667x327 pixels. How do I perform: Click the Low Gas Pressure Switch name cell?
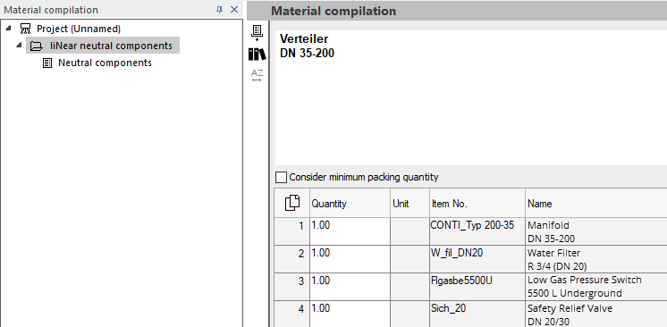[x=596, y=287]
